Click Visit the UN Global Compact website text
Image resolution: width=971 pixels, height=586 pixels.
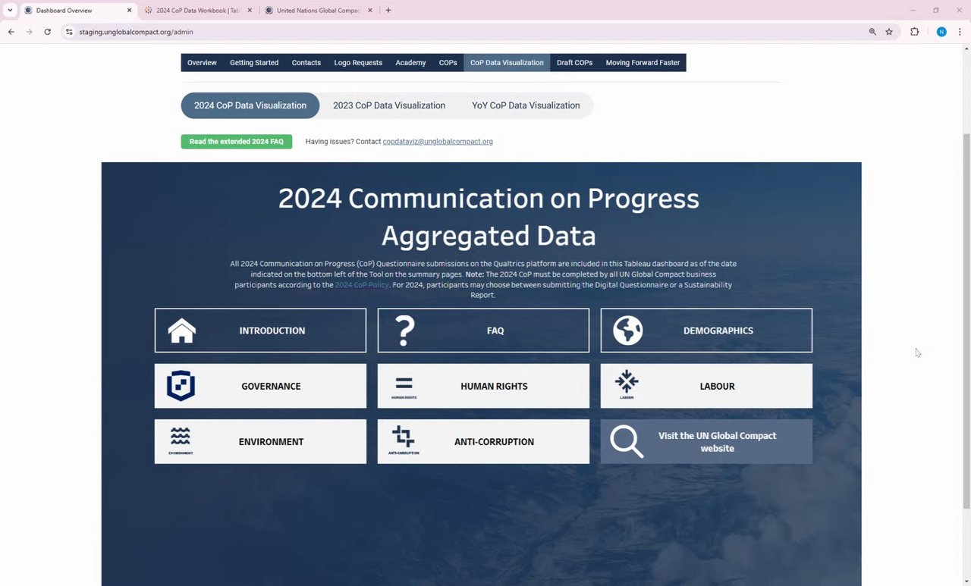click(718, 442)
